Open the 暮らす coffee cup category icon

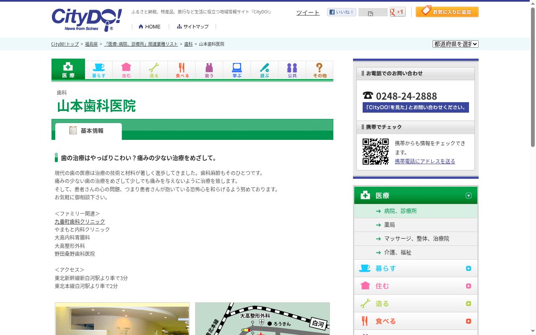99,70
